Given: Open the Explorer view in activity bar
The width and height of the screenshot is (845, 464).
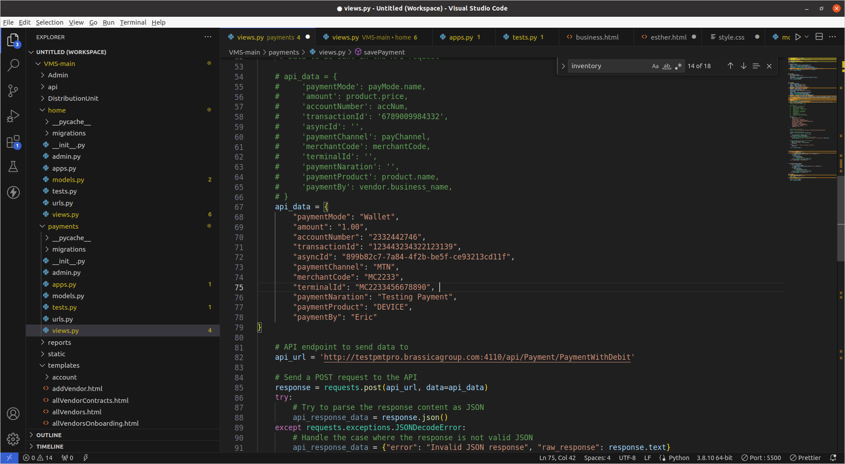Looking at the screenshot, I should 13,40.
